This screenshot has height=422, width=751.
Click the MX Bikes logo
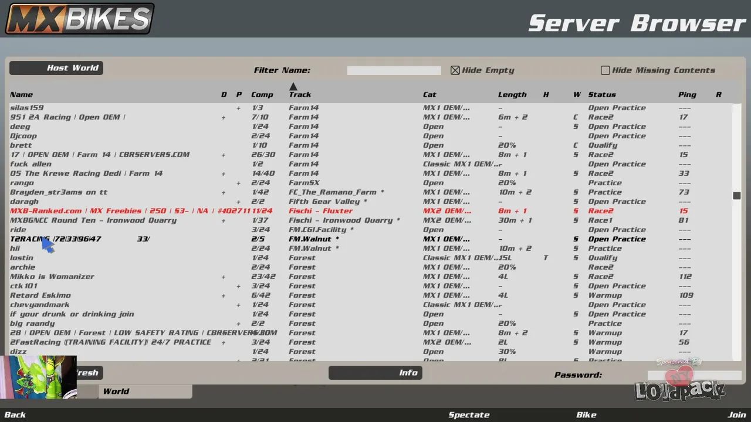point(80,19)
